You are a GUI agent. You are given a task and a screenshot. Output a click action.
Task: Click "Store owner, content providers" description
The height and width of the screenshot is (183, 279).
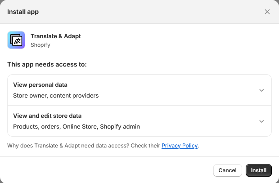click(x=56, y=95)
